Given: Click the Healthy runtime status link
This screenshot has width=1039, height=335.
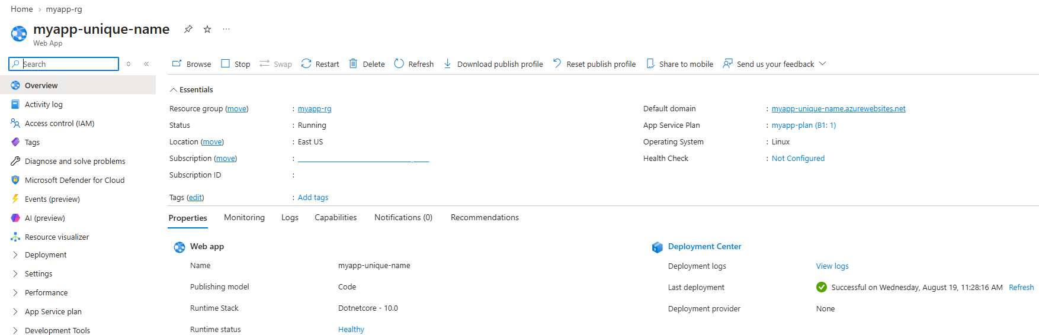Looking at the screenshot, I should coord(351,329).
